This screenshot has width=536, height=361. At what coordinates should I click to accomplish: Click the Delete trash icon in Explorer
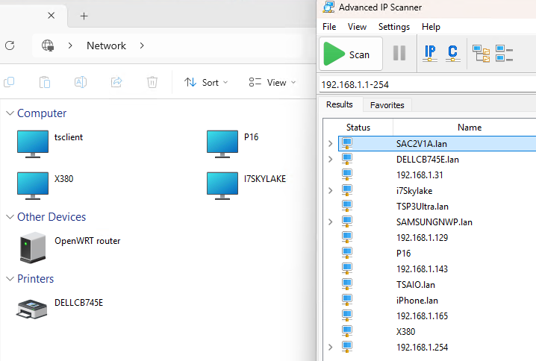click(x=152, y=82)
